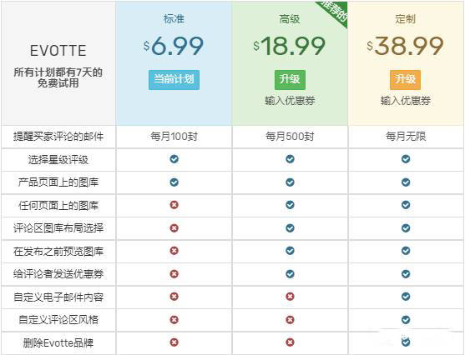
Task: Click the checkmark for 评论区图库布局选择 in 高级 column
Action: coord(290,228)
